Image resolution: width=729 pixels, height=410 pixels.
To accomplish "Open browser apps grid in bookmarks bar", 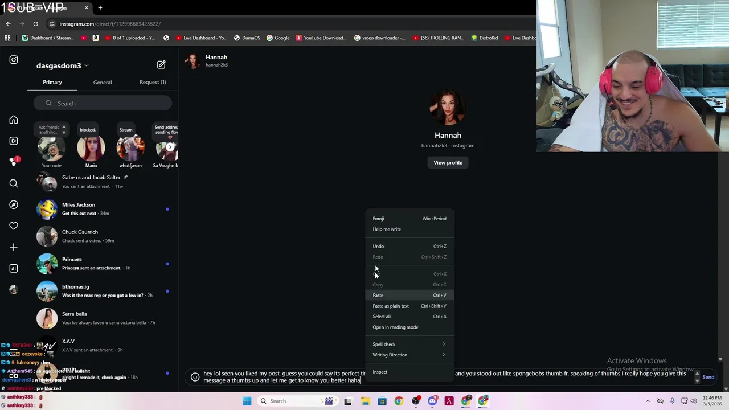I will (7, 38).
